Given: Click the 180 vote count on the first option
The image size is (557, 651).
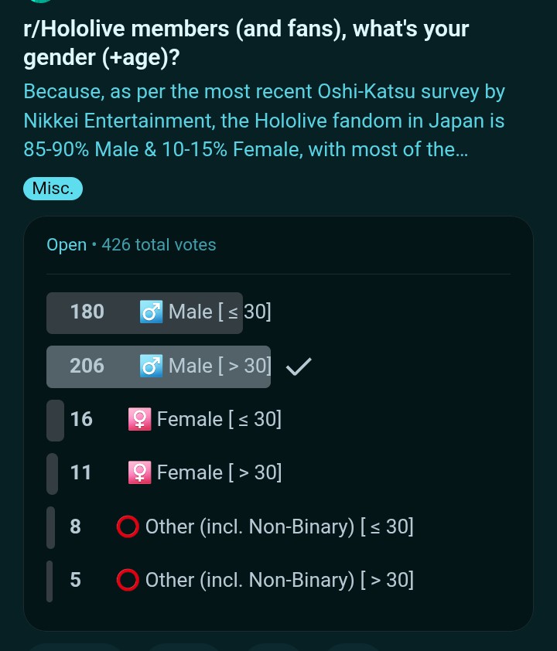Looking at the screenshot, I should 87,312.
